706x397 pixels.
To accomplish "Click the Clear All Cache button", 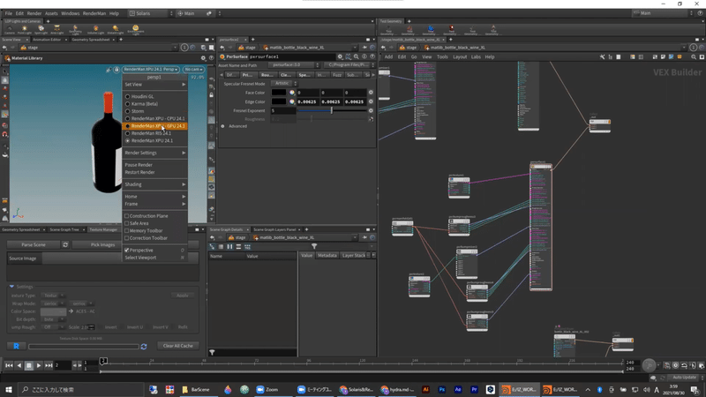I will [179, 346].
